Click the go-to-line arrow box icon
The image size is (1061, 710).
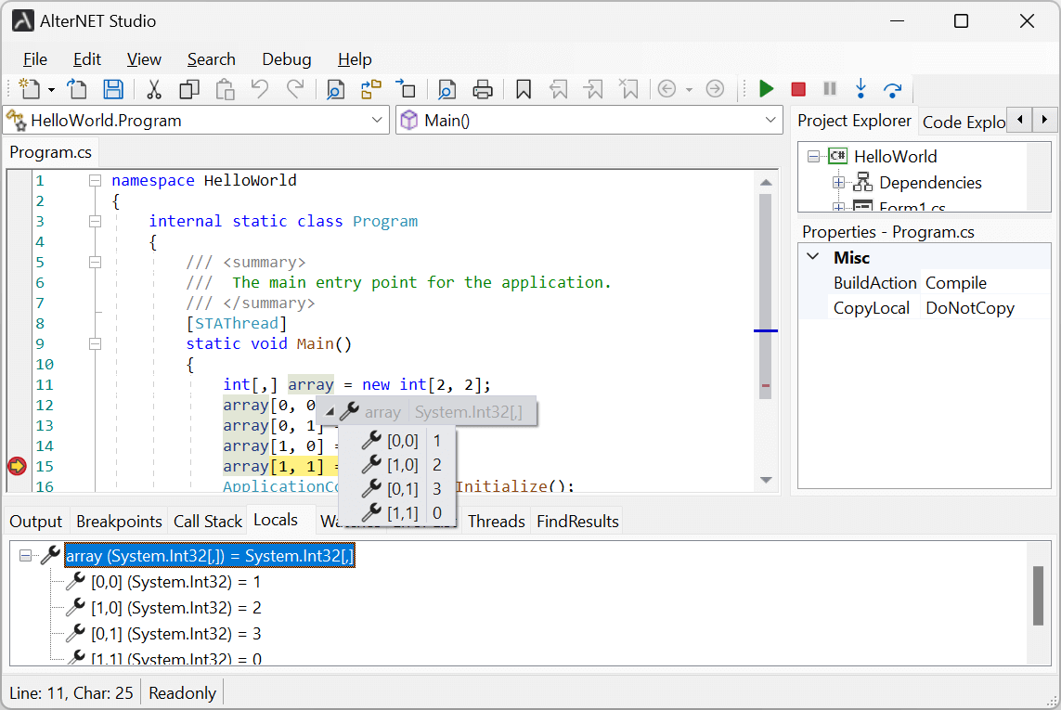point(406,89)
